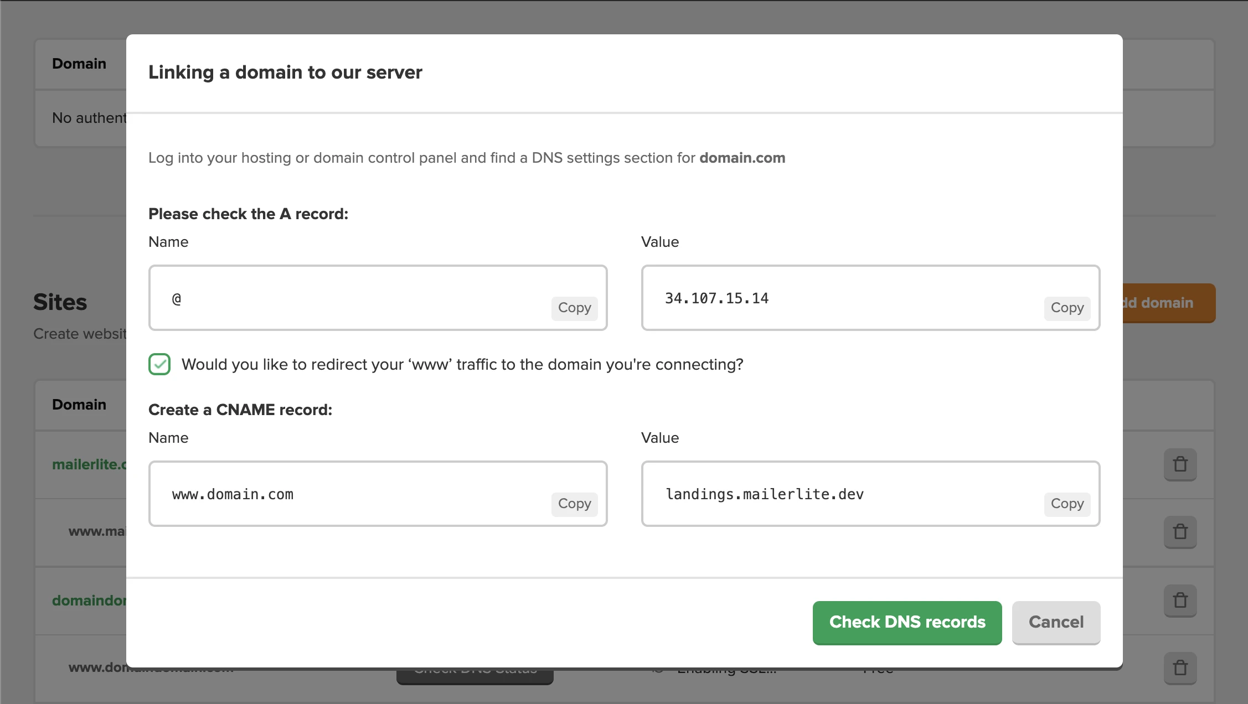
Task: Open the domaindomain domain link
Action: pyautogui.click(x=89, y=601)
